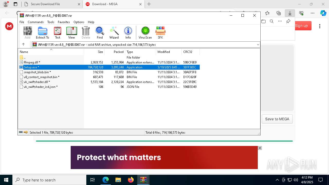Screen dimensions: 329x185
Task: Open the Tools menu
Action: [51, 22]
